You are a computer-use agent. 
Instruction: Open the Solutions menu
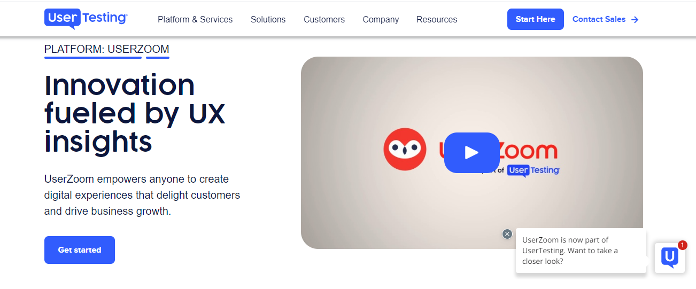268,19
